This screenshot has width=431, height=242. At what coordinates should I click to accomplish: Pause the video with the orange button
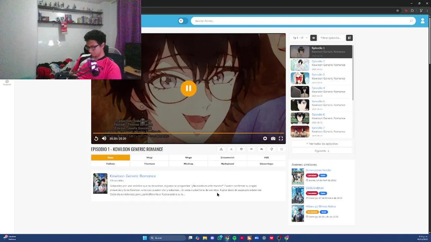[188, 88]
